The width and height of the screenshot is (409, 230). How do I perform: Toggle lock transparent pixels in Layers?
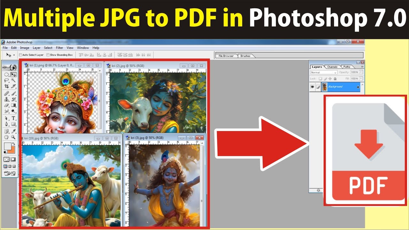coord(320,79)
